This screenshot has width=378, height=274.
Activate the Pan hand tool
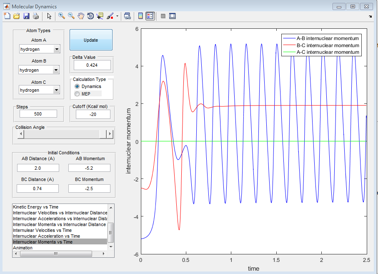[81, 16]
